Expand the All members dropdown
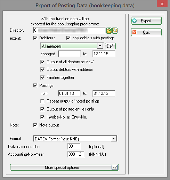The width and height of the screenshot is (170, 180). click(x=100, y=46)
